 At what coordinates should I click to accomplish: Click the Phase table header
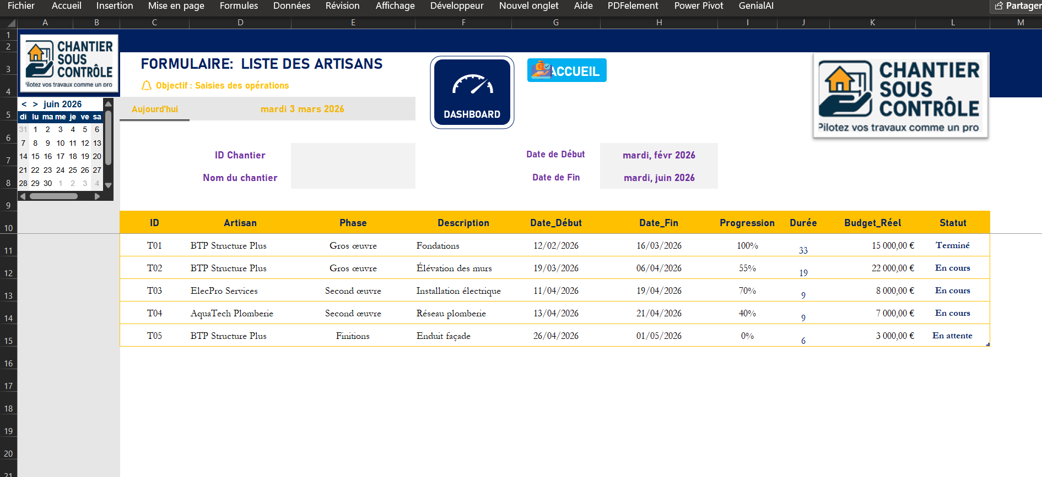[353, 223]
